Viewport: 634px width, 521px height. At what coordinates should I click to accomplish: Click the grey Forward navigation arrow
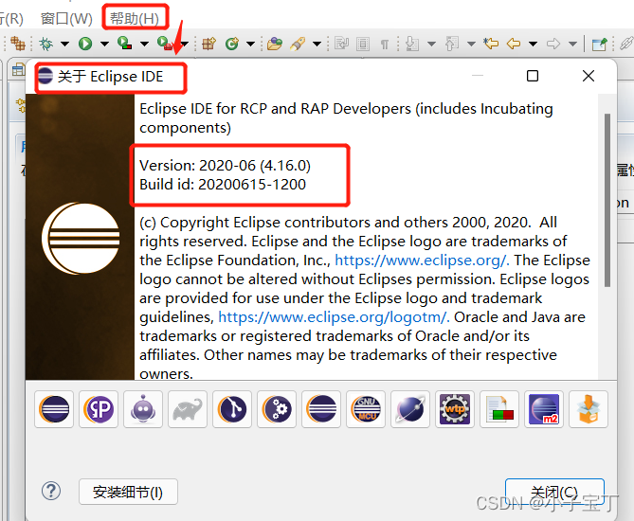[x=553, y=44]
